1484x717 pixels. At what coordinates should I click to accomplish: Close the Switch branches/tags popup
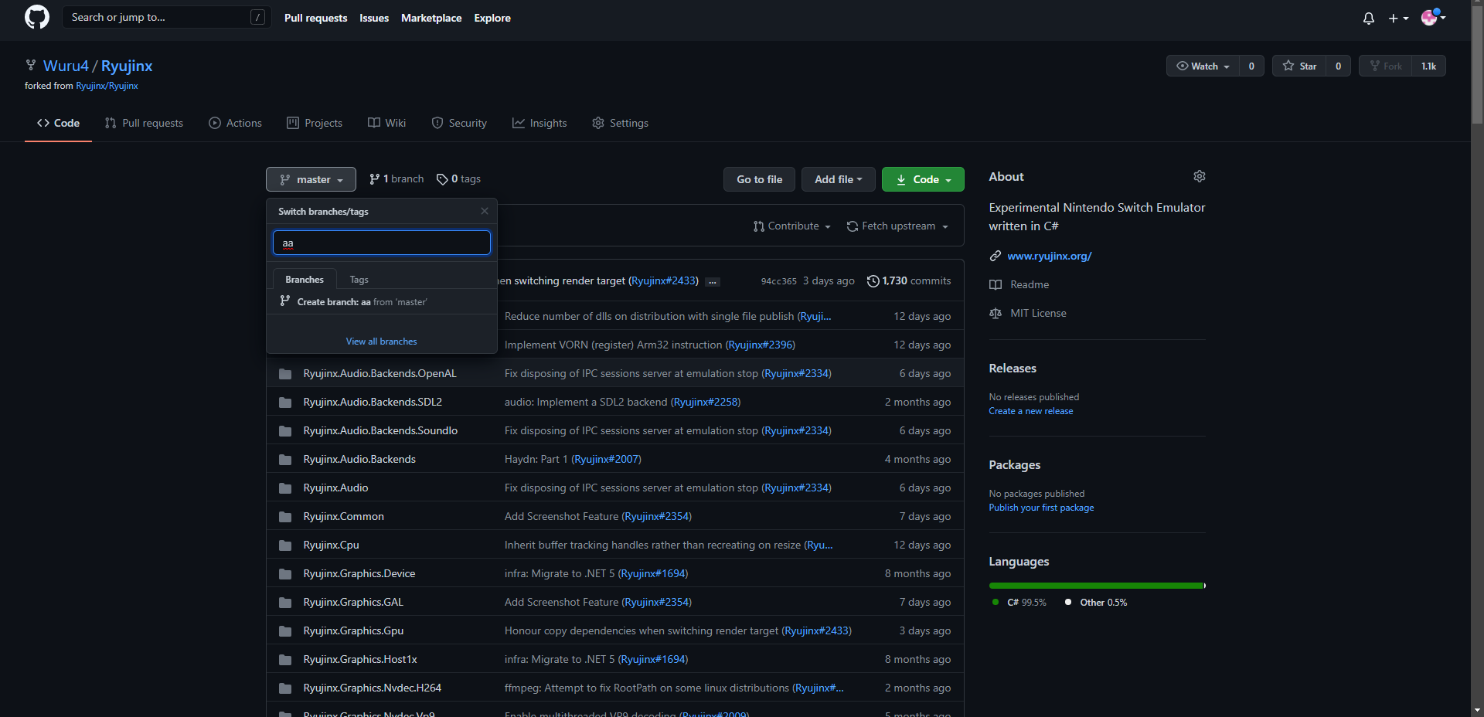coord(485,211)
